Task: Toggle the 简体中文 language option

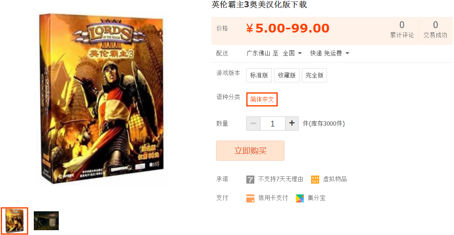Action: point(262,100)
